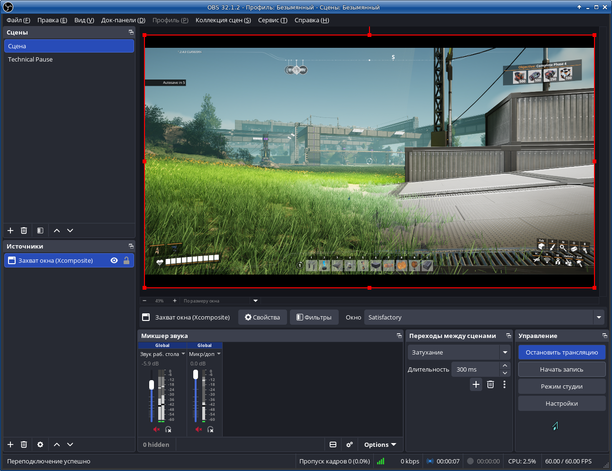Viewport: 612px width, 471px height.
Task: Click the Начать запись button
Action: (562, 369)
